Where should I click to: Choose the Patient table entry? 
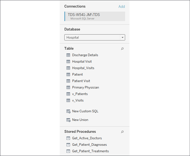[77, 74]
